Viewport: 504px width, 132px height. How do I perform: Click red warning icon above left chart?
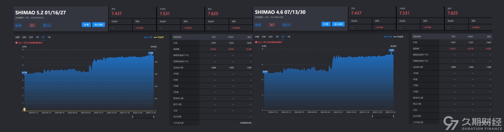pyautogui.click(x=16, y=43)
